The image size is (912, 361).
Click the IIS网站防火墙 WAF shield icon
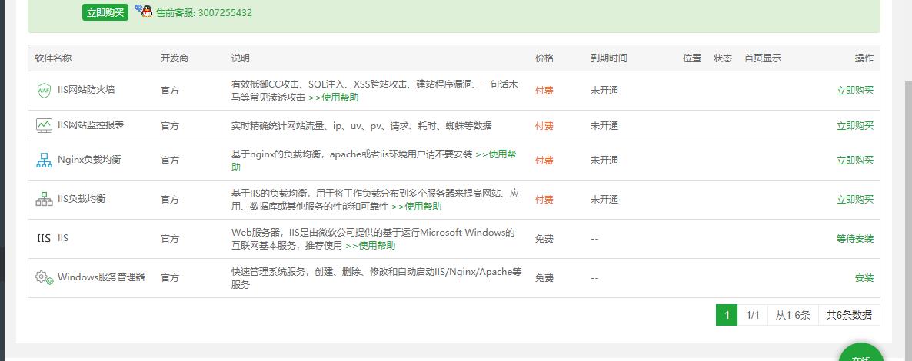[44, 90]
